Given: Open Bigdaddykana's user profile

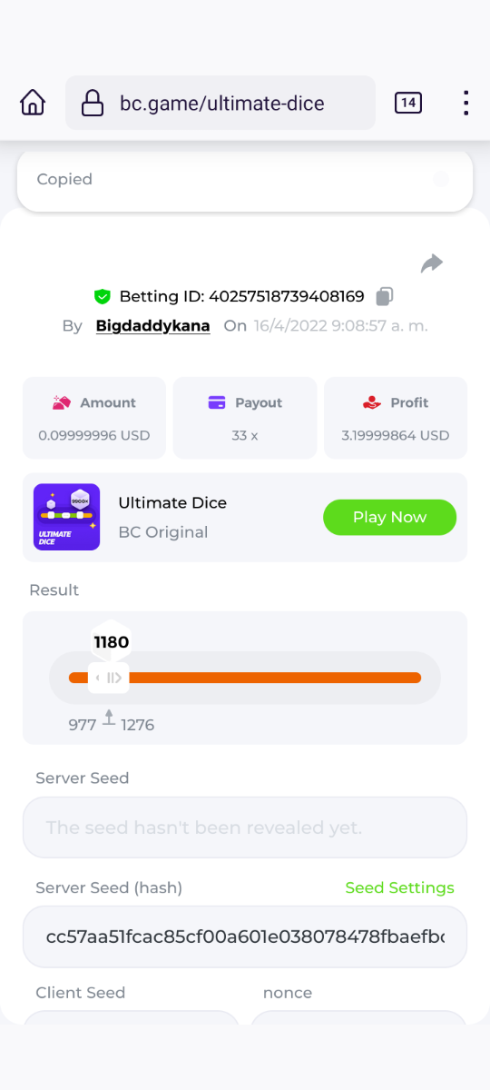Looking at the screenshot, I should [153, 325].
